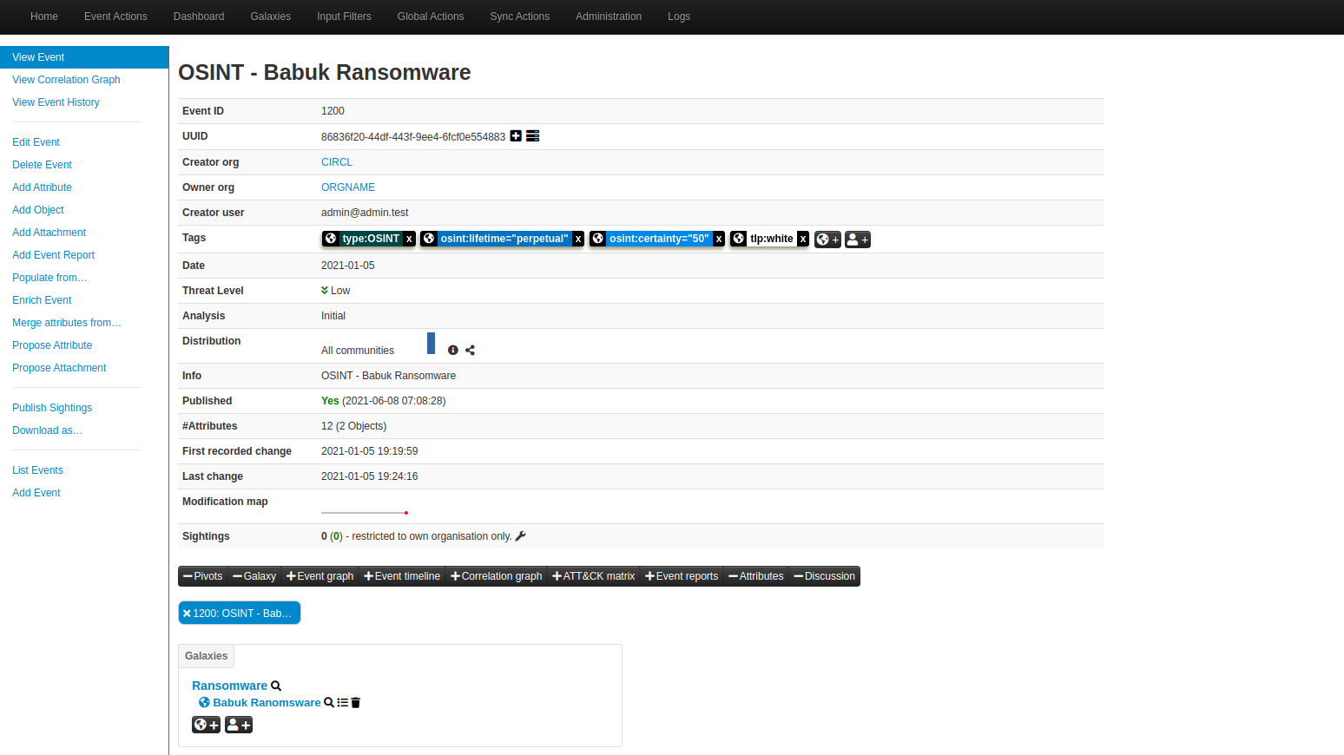Select View Event in sidebar
The width and height of the screenshot is (1344, 755).
pos(84,57)
